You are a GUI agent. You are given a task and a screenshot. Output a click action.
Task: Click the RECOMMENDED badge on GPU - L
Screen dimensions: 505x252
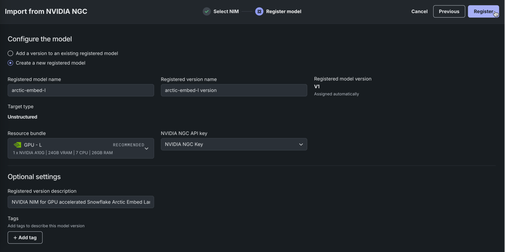[128, 145]
